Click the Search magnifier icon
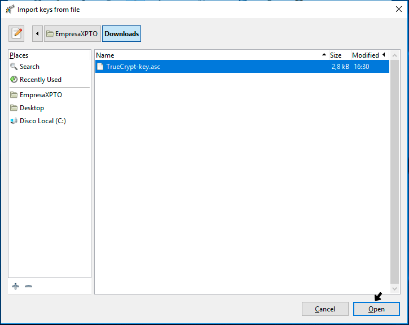Viewport: 409px width, 325px height. [x=14, y=67]
